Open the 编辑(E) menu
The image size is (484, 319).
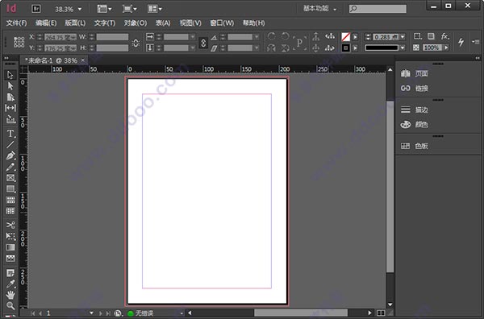[46, 23]
